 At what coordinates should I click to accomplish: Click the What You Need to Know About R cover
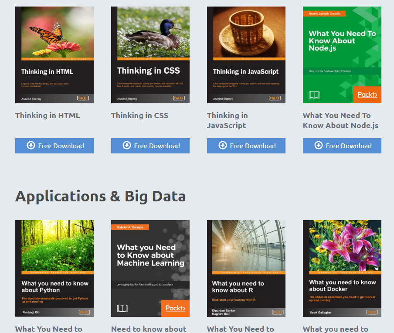(246, 268)
